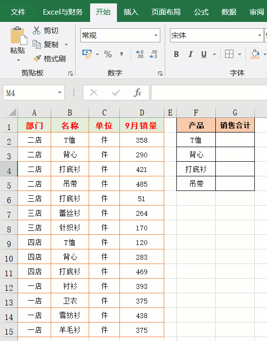This screenshot has height=341, width=267.
Task: Switch to the 审阅 (Review) tab
Action: pos(257,12)
